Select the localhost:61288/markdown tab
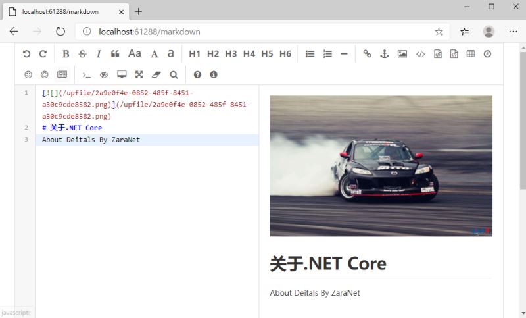The width and height of the screenshot is (526, 318). click(x=66, y=12)
